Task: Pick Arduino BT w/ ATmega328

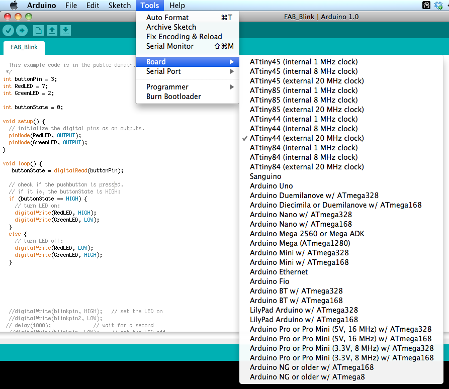Action: click(x=341, y=291)
